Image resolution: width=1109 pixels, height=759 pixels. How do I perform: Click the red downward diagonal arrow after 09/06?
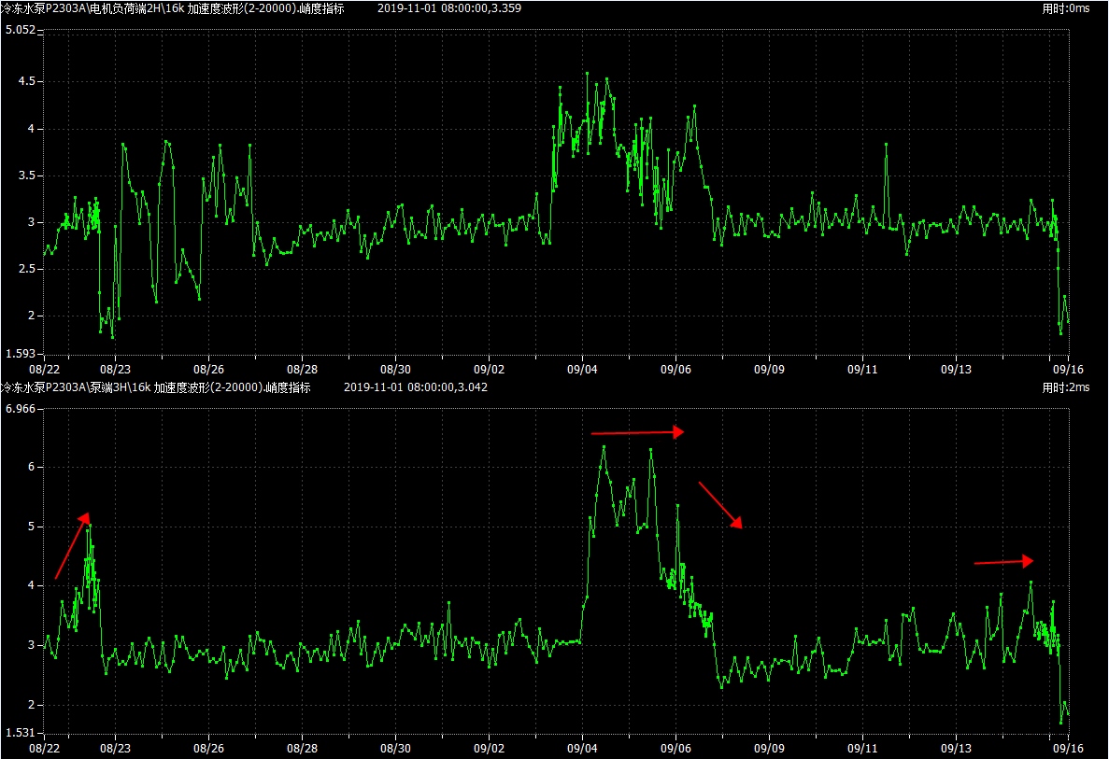[720, 505]
